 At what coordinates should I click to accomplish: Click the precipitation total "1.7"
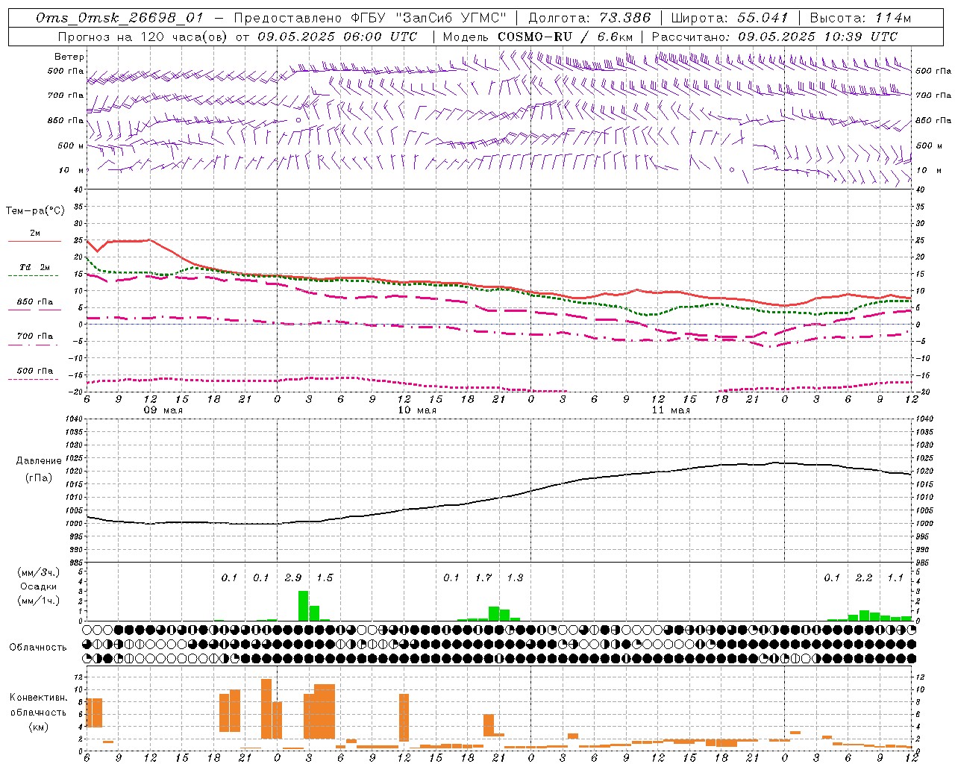coord(483,578)
